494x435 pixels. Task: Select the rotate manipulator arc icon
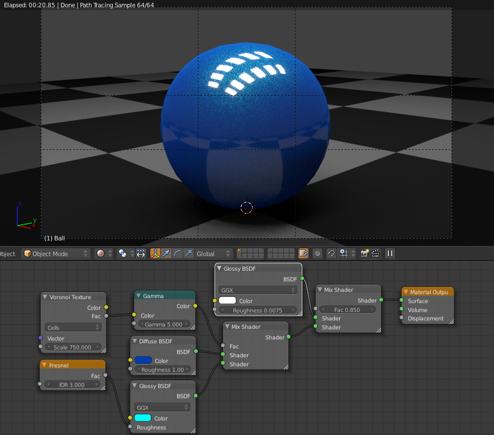coord(177,253)
